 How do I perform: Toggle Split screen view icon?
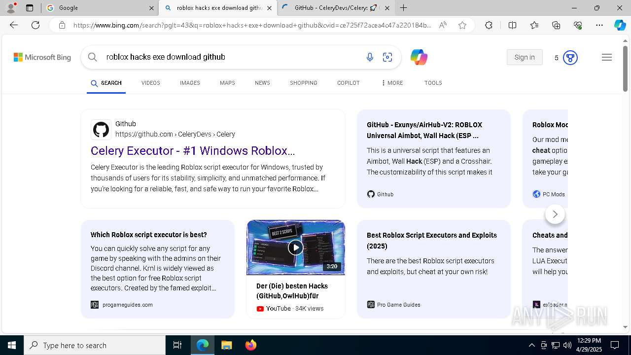pyautogui.click(x=512, y=25)
